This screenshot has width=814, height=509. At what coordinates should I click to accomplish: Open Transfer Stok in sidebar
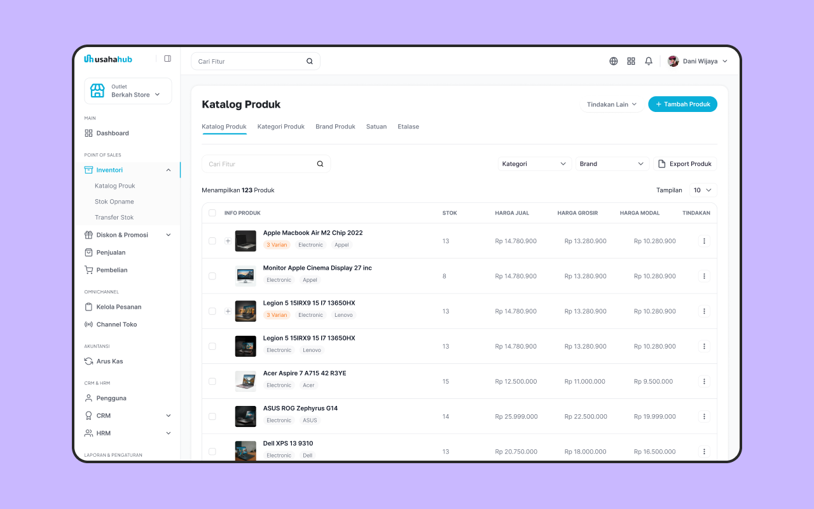(114, 218)
